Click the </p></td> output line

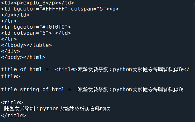[15, 15]
